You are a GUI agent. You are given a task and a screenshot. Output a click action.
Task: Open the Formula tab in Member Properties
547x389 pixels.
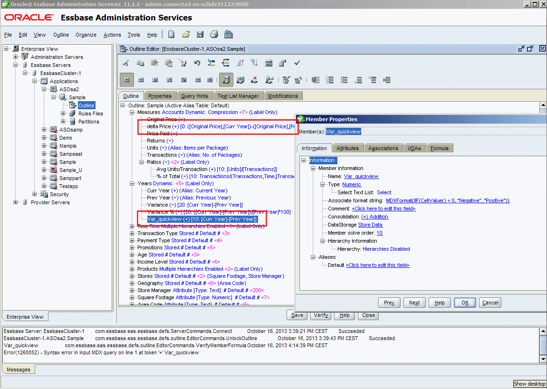tap(439, 148)
